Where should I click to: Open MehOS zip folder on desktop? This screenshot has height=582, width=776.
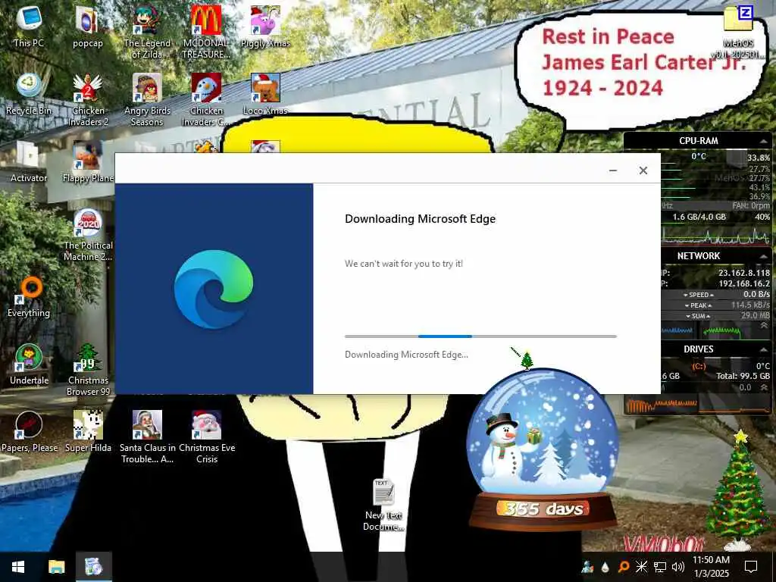(x=738, y=32)
